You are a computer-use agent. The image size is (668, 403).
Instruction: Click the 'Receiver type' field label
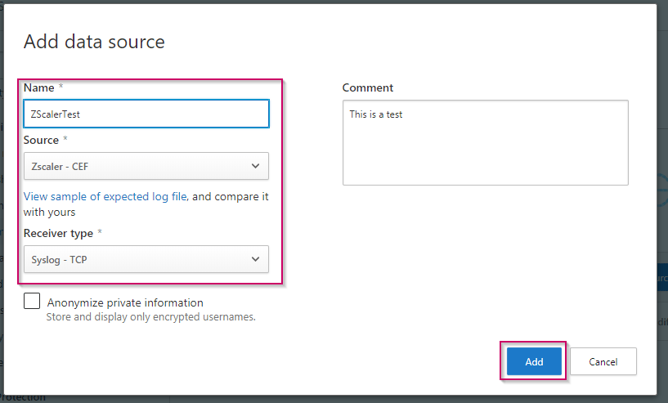pos(58,233)
